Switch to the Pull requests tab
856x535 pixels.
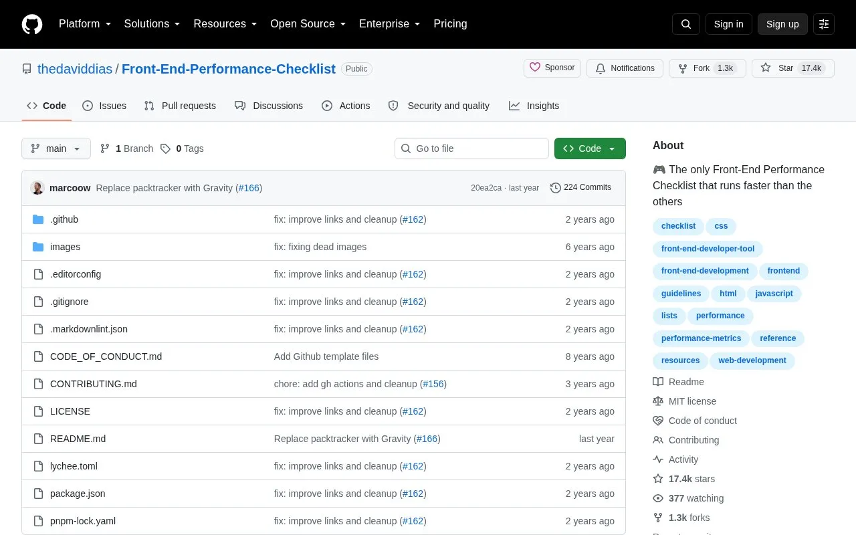[x=180, y=106]
